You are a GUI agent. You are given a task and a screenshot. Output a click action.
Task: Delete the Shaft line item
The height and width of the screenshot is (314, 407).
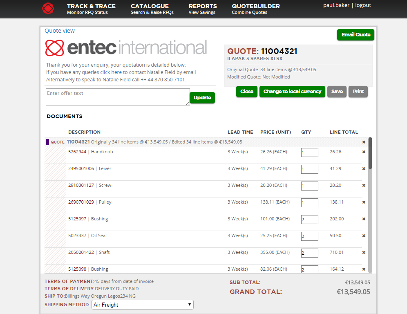pos(364,252)
